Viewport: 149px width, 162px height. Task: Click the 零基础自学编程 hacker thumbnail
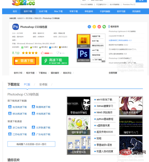click(x=79, y=106)
